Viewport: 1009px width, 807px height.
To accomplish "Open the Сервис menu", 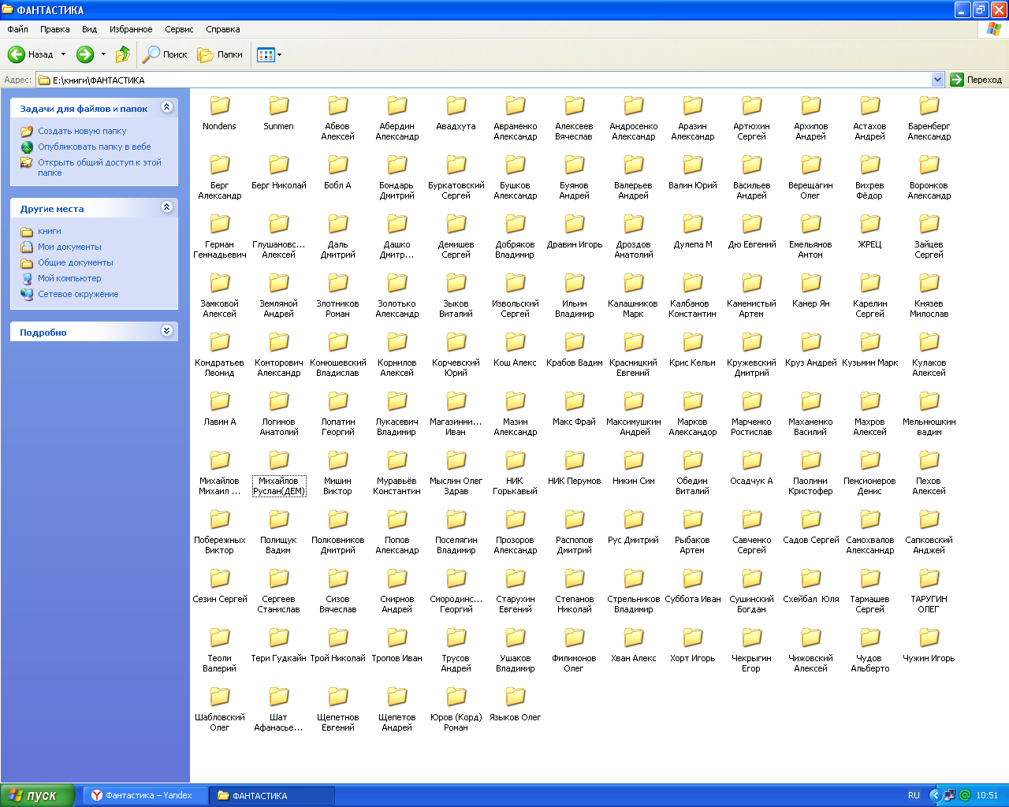I will pos(179,29).
